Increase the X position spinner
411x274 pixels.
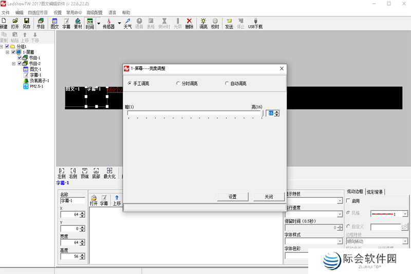[82, 213]
